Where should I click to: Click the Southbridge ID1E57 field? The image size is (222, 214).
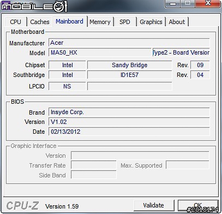point(130,75)
